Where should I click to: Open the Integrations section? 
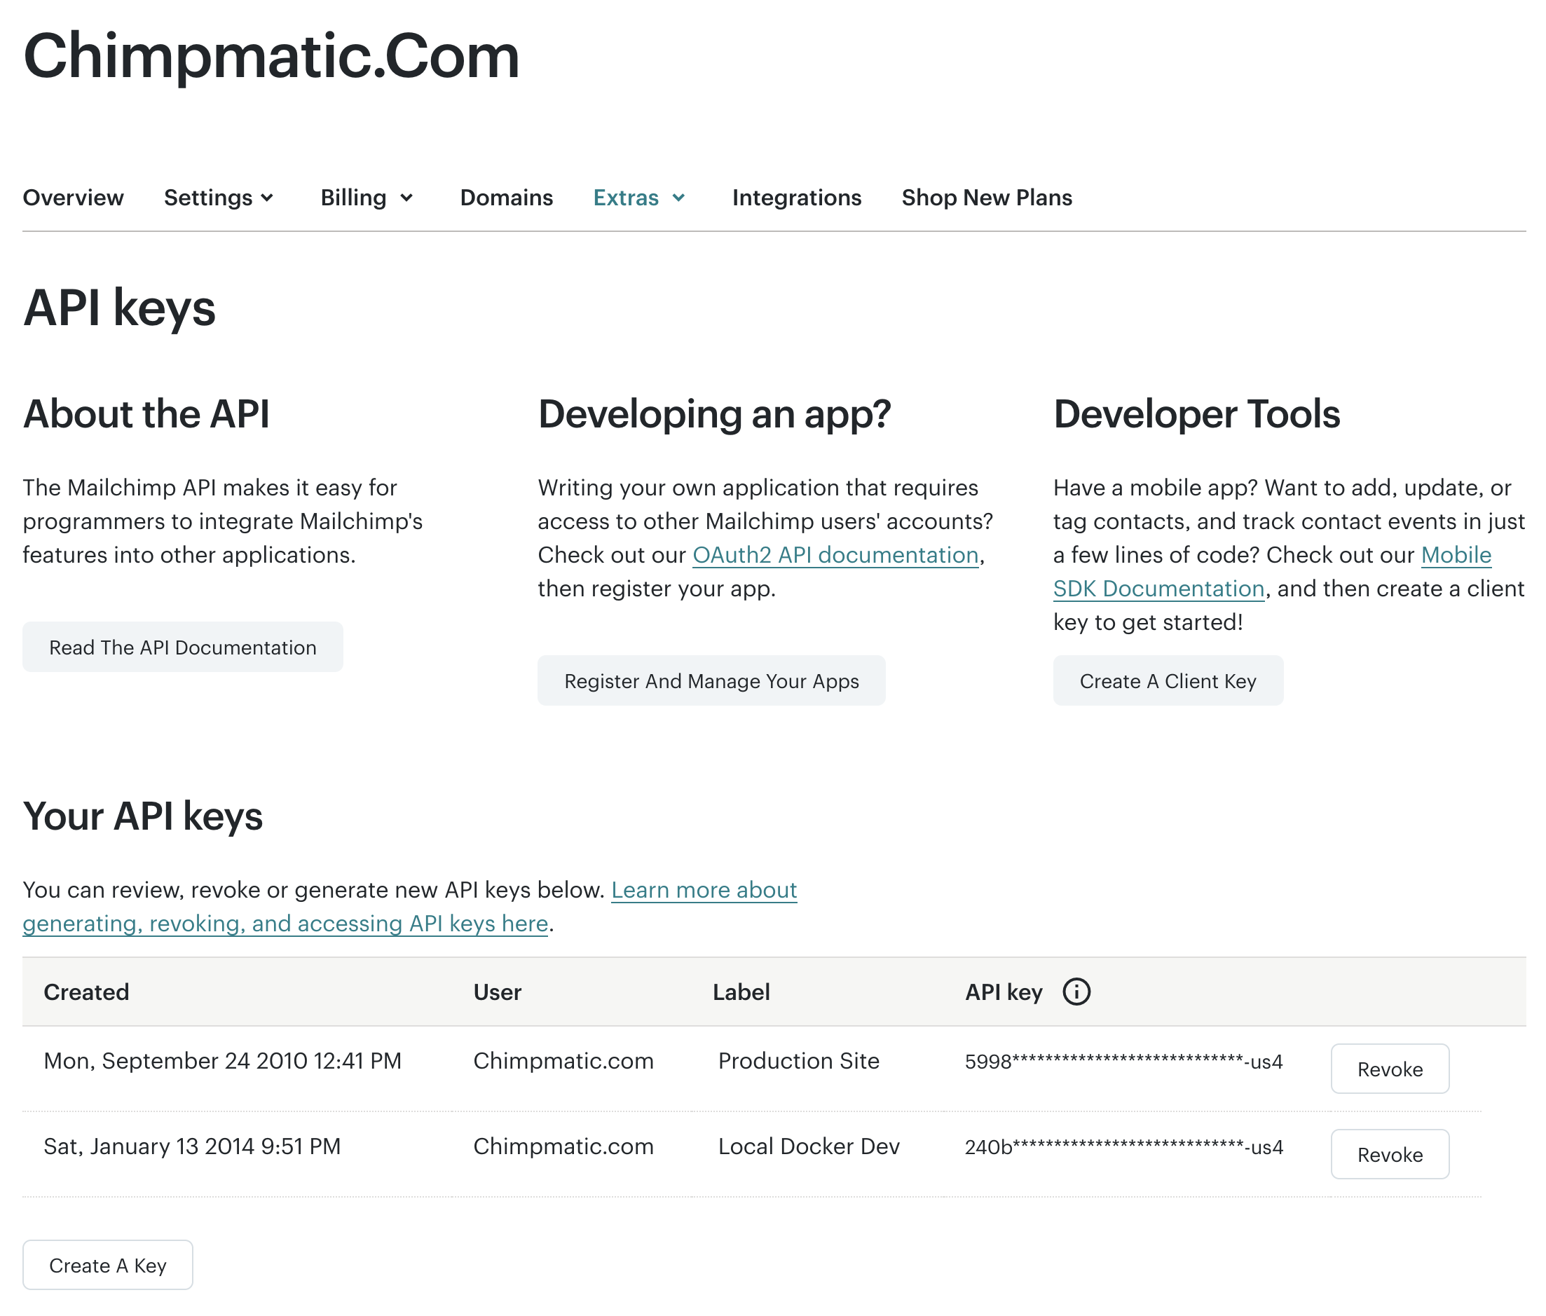[x=796, y=198]
